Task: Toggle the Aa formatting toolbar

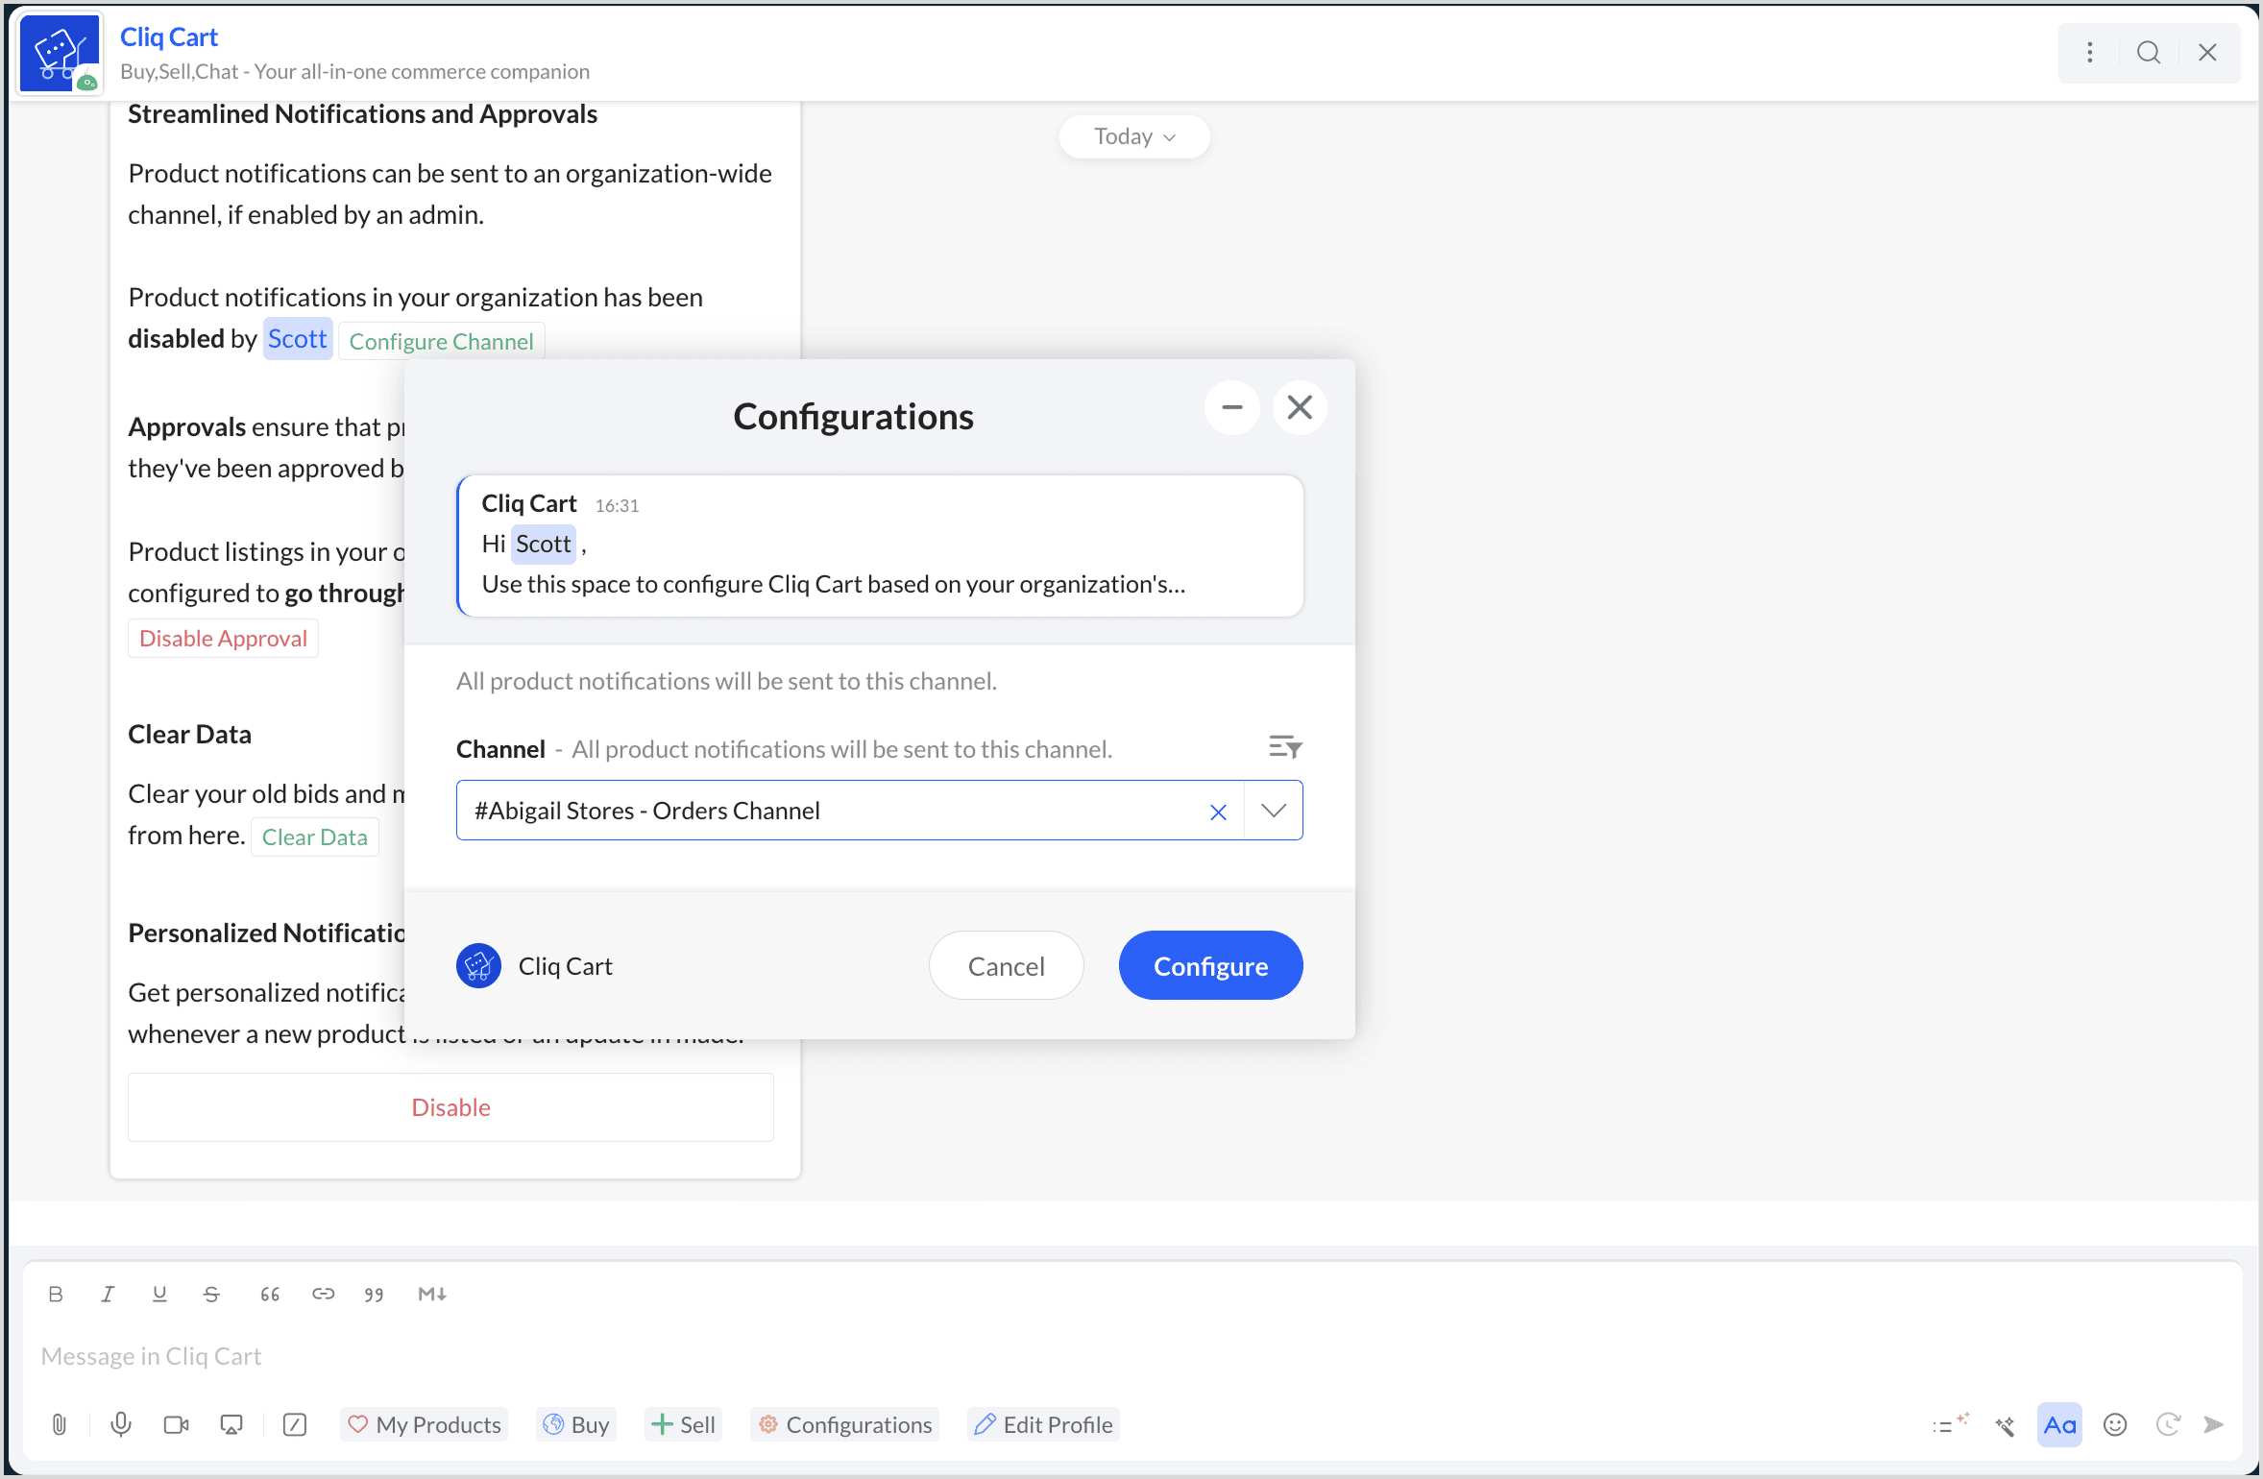Action: coord(2059,1424)
